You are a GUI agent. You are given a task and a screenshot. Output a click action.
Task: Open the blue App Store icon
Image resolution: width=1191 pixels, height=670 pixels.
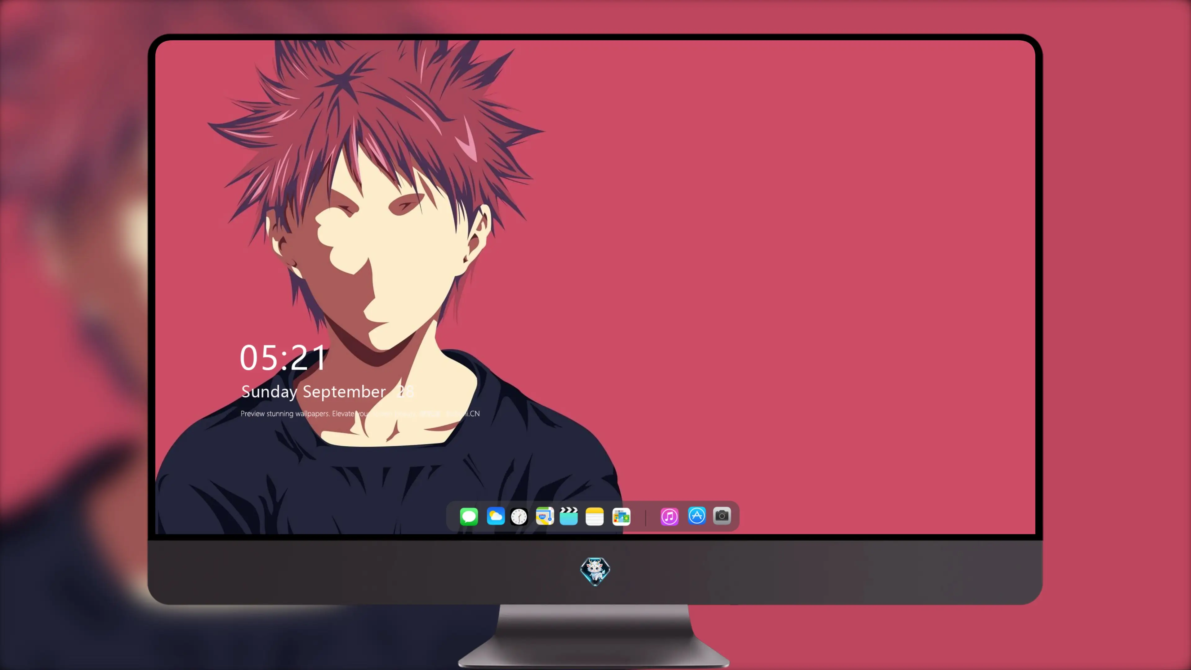(697, 516)
